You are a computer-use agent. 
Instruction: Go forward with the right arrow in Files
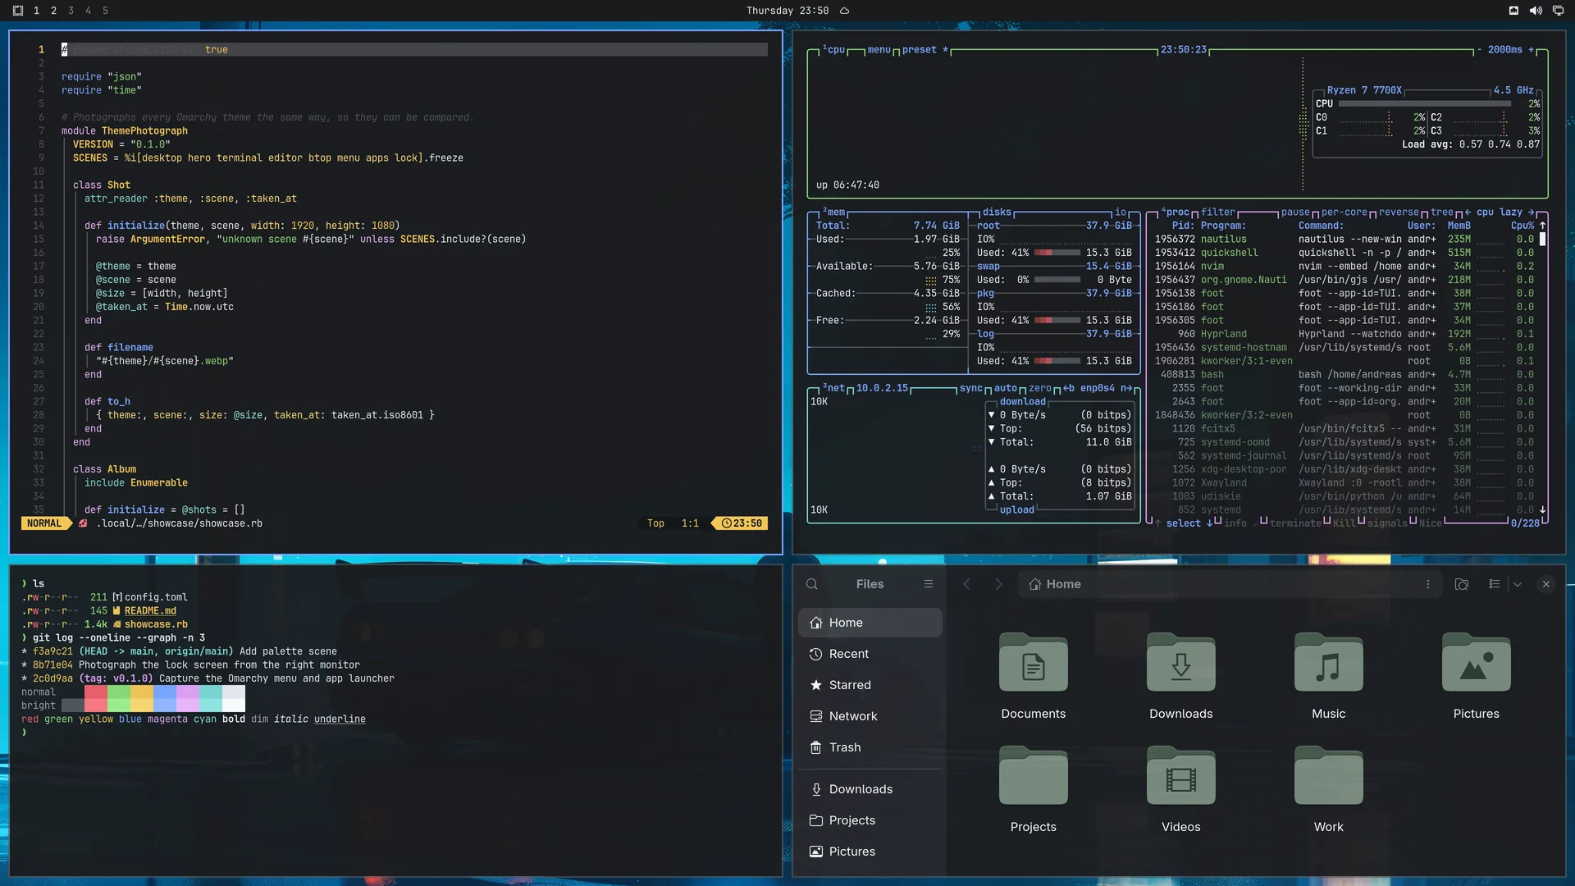(x=998, y=584)
